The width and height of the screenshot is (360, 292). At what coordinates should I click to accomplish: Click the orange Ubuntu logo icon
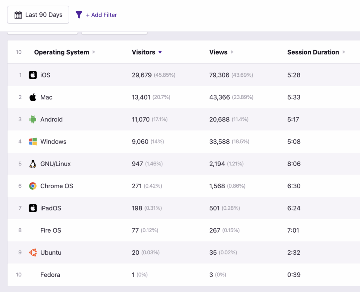point(33,252)
